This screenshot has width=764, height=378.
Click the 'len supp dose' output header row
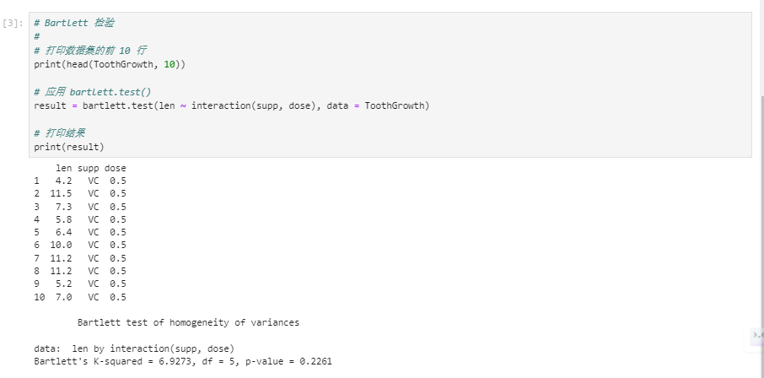pos(90,168)
